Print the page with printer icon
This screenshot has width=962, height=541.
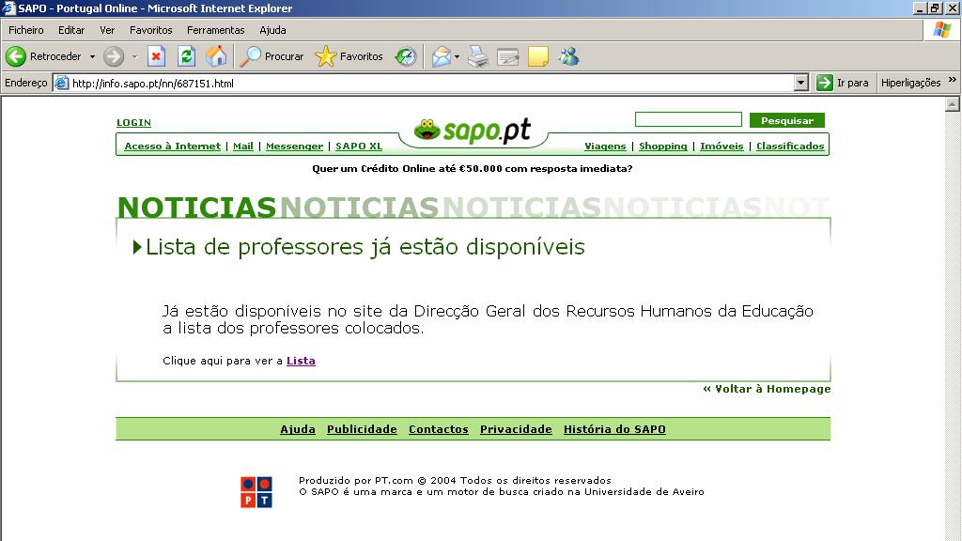[478, 56]
